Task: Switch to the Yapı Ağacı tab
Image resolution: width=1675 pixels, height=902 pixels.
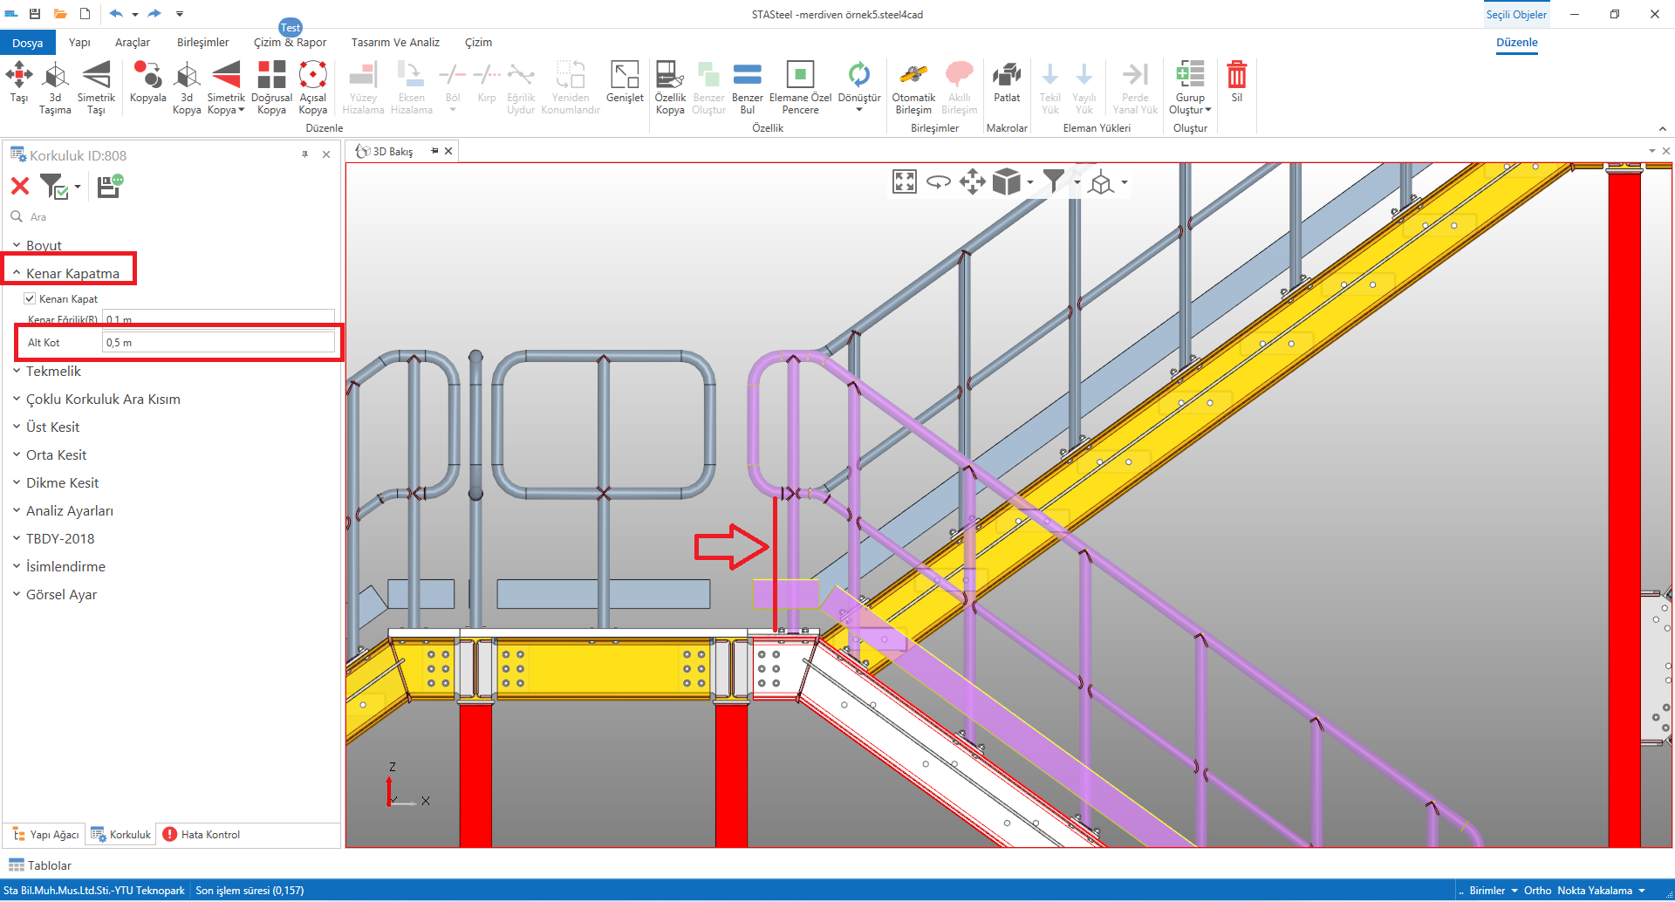Action: 45,835
